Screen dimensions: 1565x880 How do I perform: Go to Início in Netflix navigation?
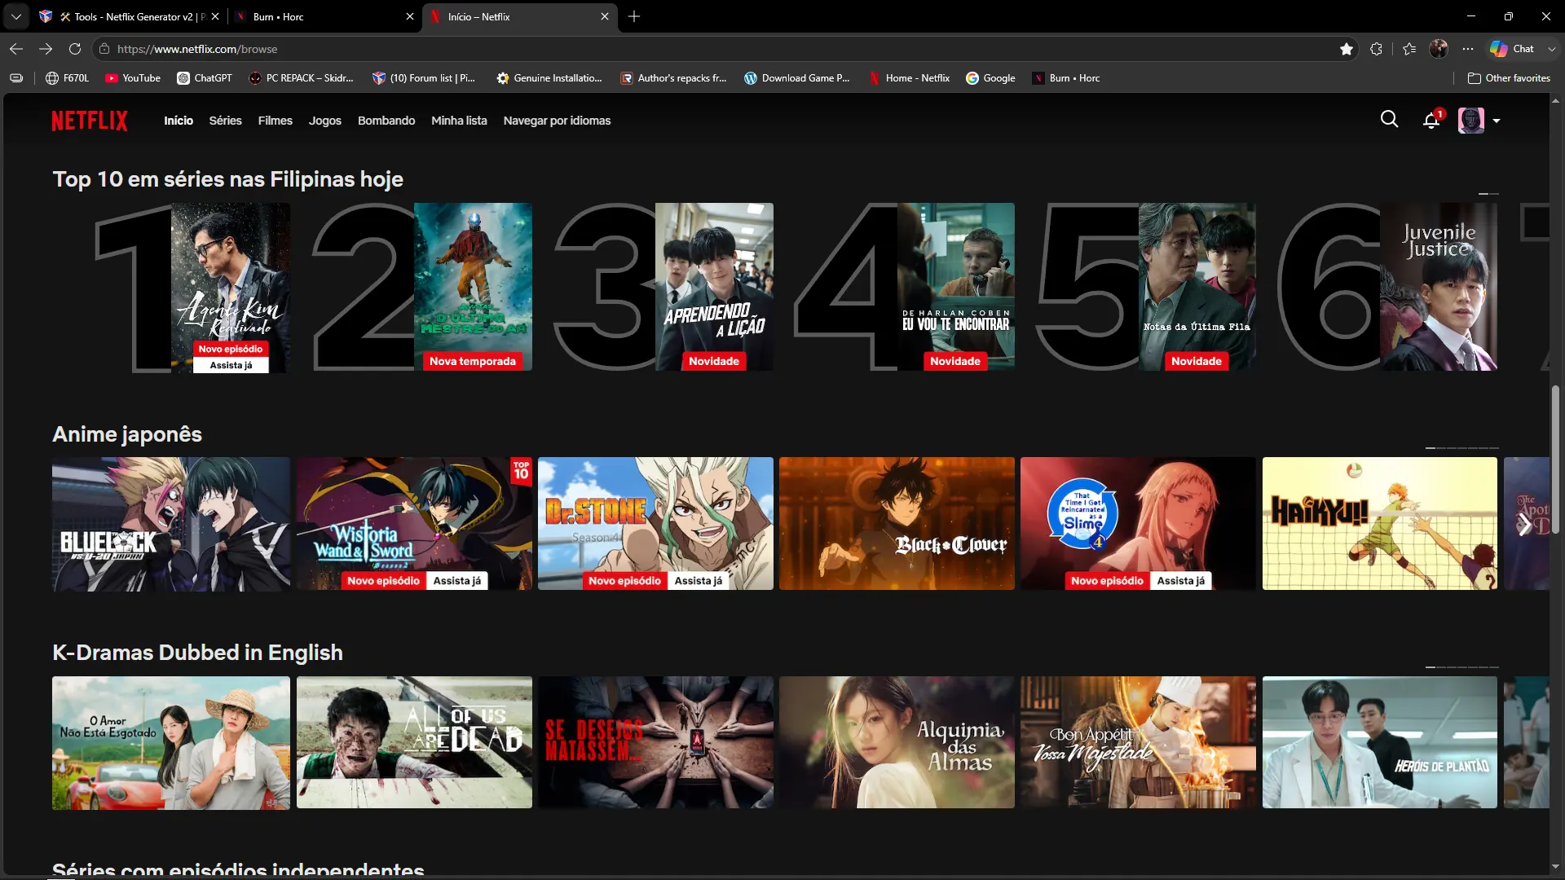pos(179,121)
